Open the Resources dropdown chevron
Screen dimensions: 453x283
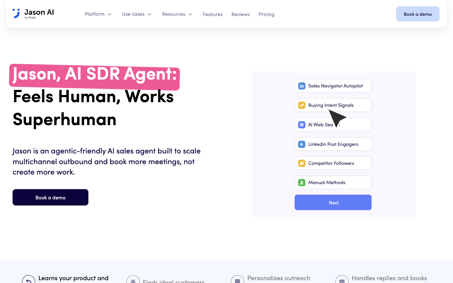(190, 14)
